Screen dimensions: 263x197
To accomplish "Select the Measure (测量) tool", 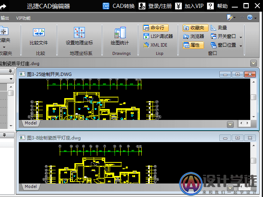I will tap(219, 28).
